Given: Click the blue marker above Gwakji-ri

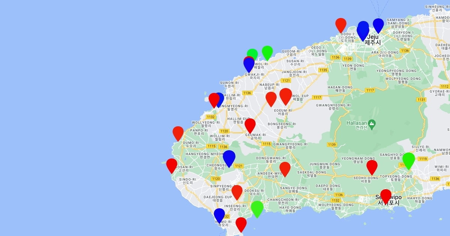Looking at the screenshot, I should pyautogui.click(x=249, y=65).
